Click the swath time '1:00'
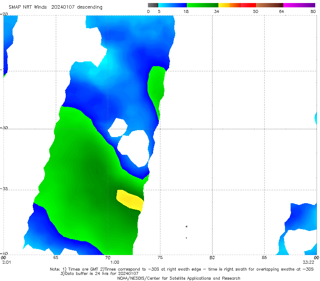The height and width of the screenshot is (281, 320). pos(115,262)
